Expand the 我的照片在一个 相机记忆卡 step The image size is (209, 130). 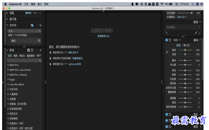(x=50, y=52)
